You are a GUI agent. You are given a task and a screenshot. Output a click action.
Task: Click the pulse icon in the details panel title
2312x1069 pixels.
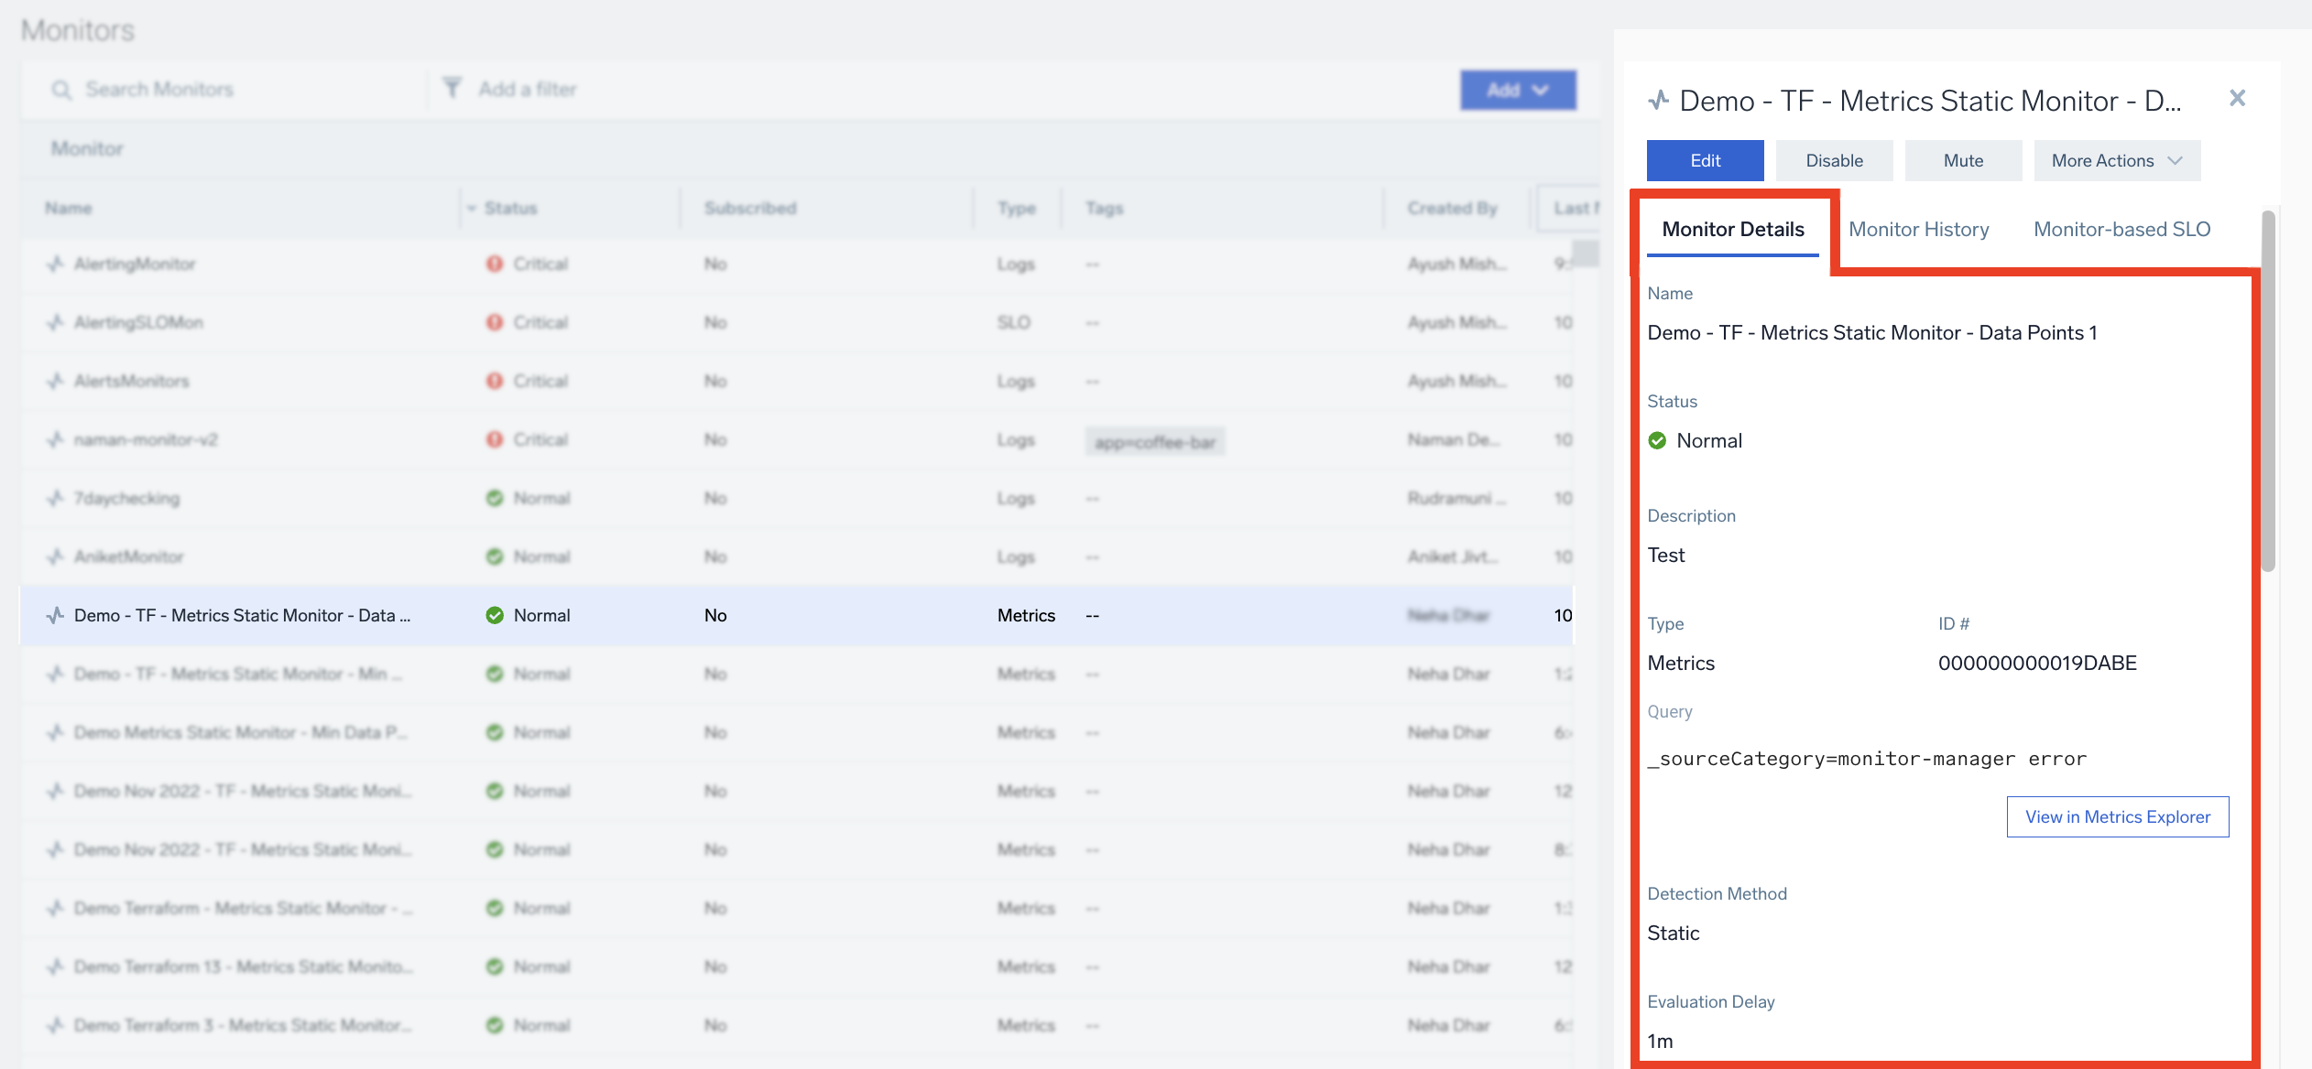(x=1658, y=100)
